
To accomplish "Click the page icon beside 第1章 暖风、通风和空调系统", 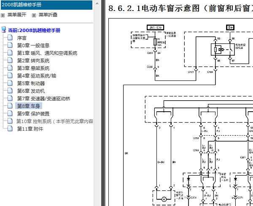I will [x=10, y=53].
